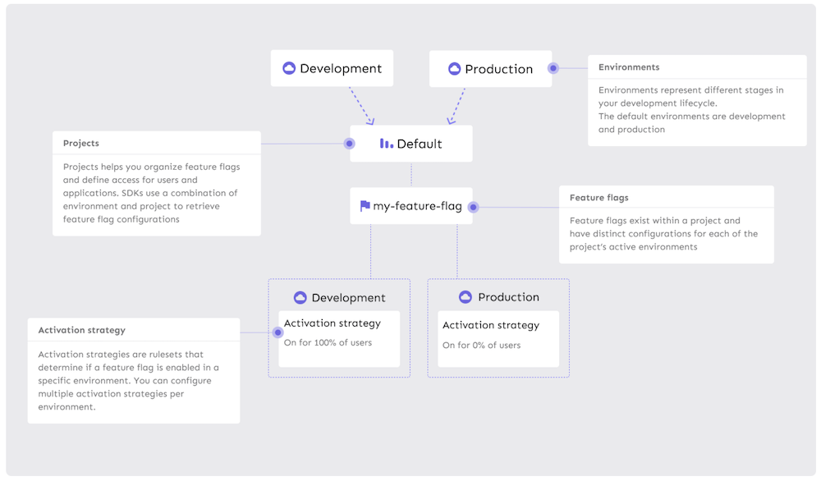The image size is (821, 481).
Task: Click the bar chart icon beside Default
Action: (386, 144)
